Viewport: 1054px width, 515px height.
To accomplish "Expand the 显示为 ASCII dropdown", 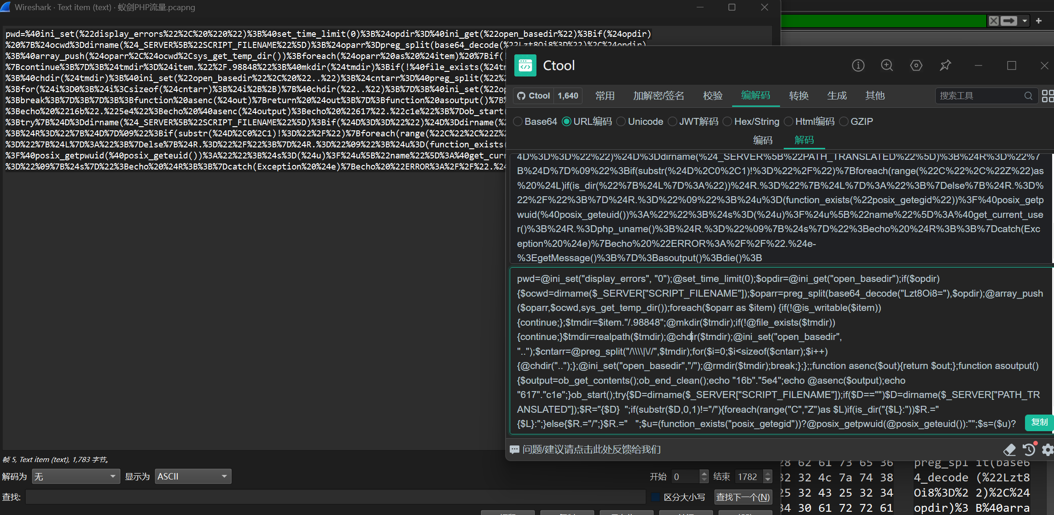I will 192,476.
